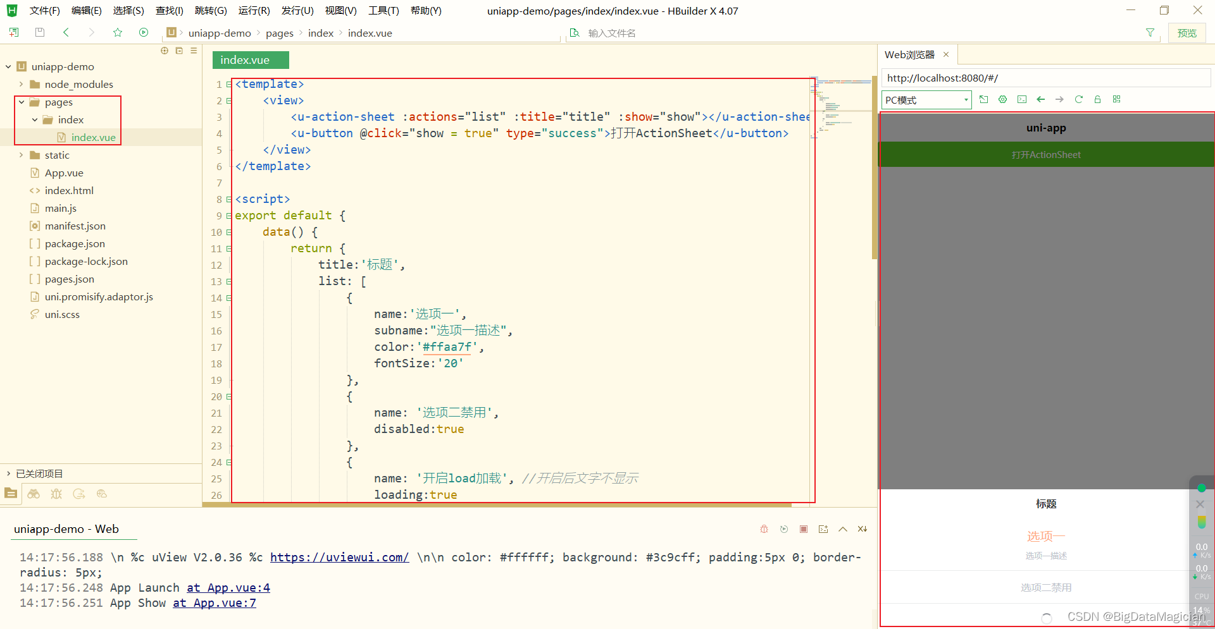Open the project manager folder icon at bottom

[x=11, y=494]
